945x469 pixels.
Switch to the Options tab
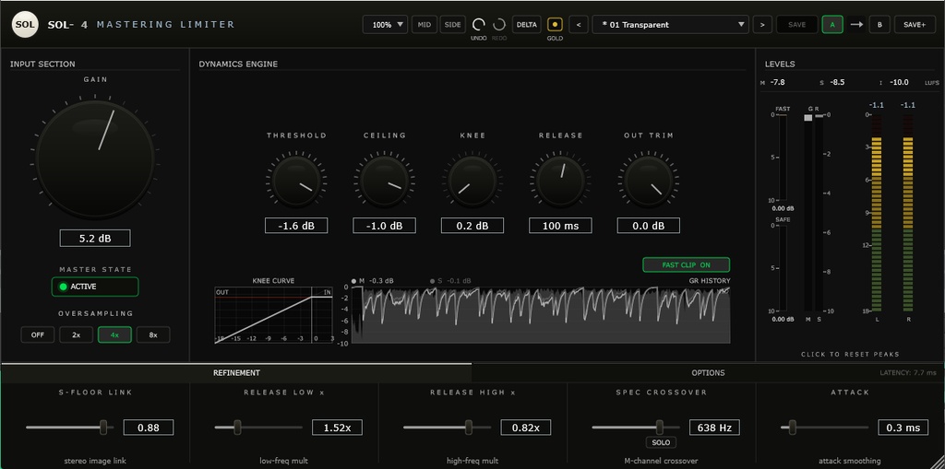pos(708,372)
